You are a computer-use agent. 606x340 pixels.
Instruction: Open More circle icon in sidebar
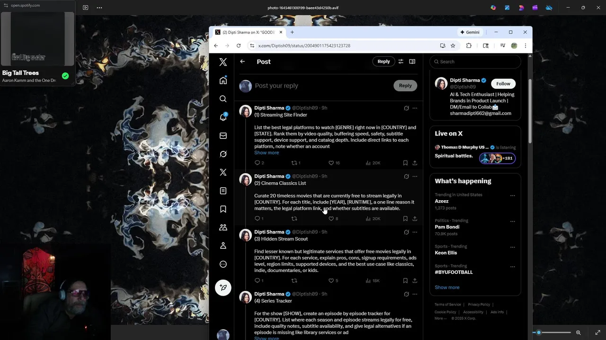(223, 264)
